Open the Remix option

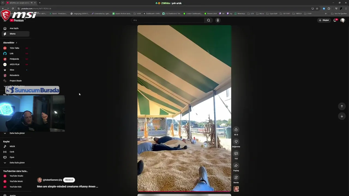click(x=236, y=177)
